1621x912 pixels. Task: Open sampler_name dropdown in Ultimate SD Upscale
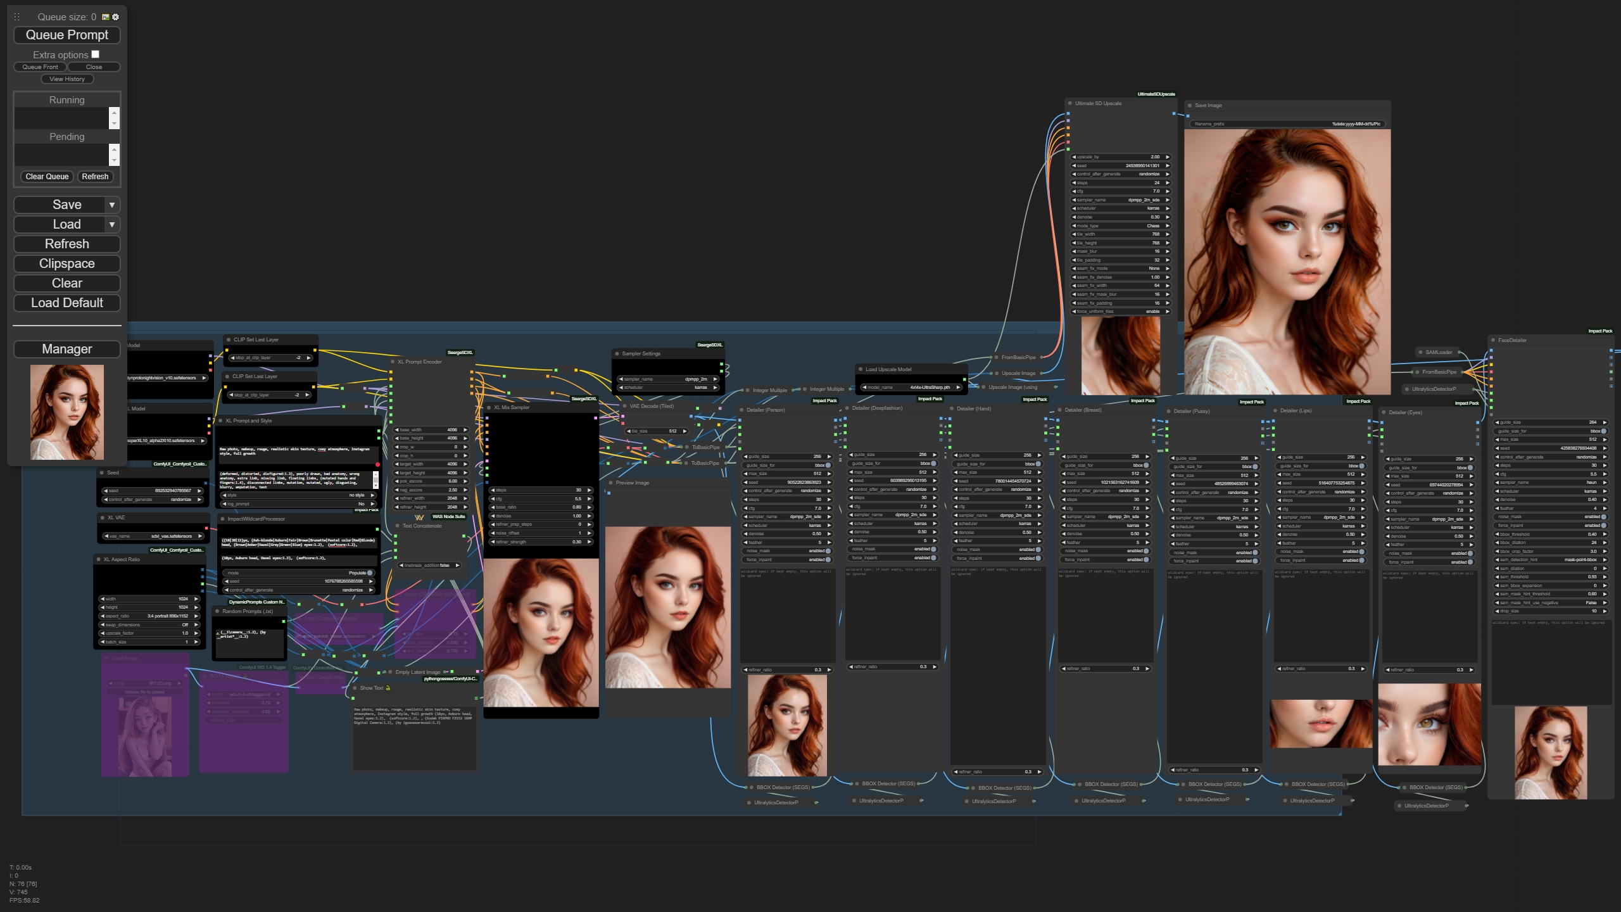[1120, 200]
